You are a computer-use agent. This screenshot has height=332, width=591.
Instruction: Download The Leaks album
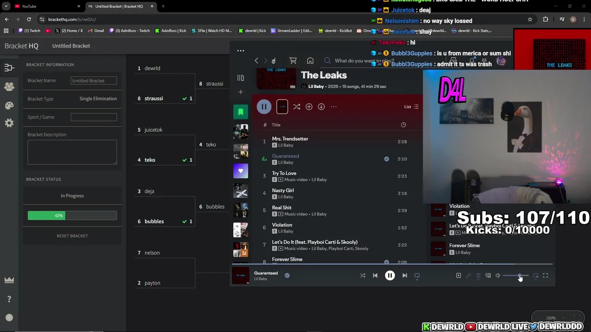click(x=321, y=107)
